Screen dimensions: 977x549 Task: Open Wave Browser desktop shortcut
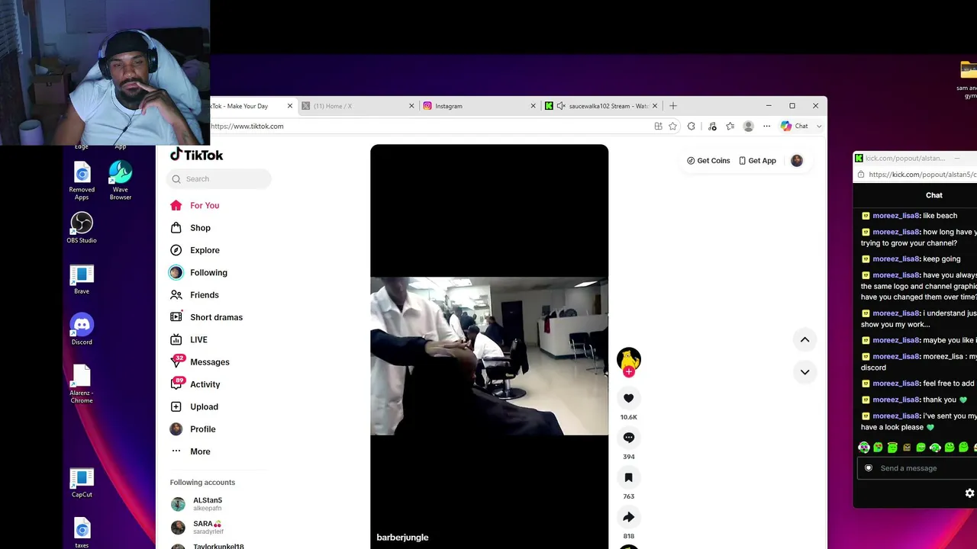(120, 181)
